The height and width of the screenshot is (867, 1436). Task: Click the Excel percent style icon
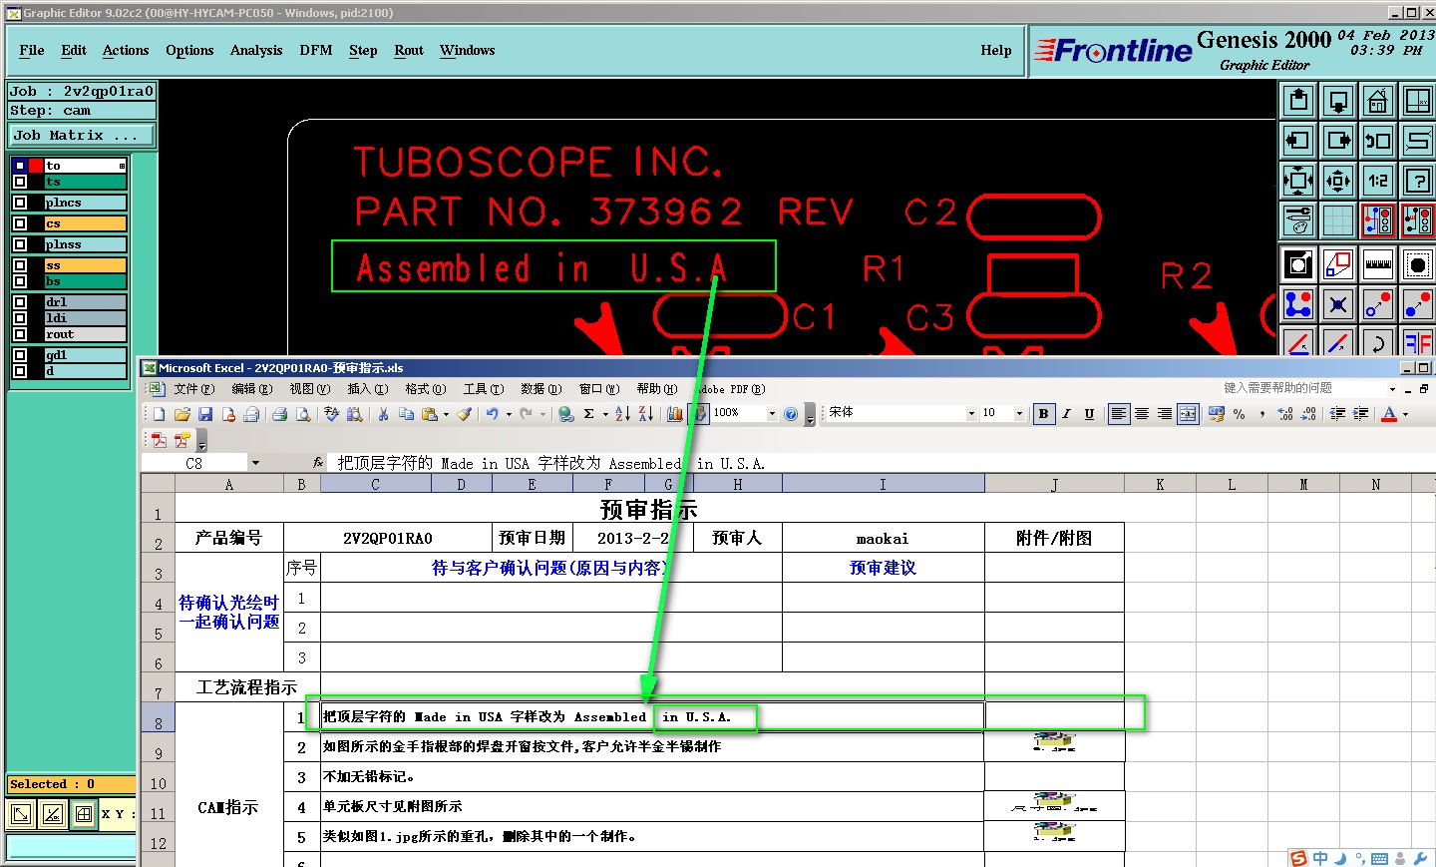pos(1240,414)
